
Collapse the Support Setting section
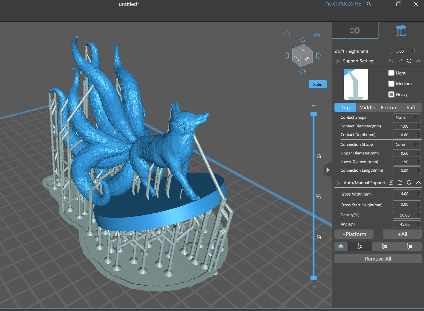418,61
